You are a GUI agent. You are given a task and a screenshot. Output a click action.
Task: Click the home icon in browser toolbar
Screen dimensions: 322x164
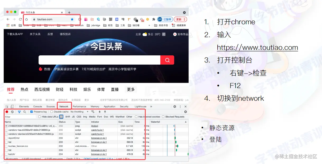[x=26, y=19]
